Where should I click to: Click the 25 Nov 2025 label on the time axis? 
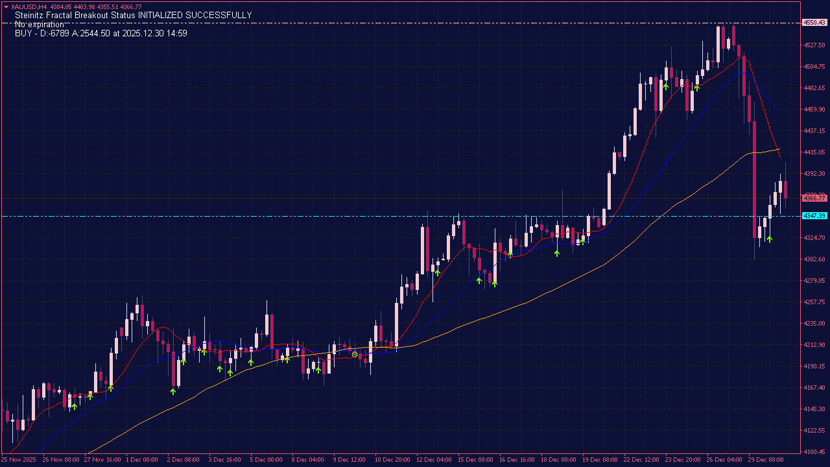click(18, 459)
